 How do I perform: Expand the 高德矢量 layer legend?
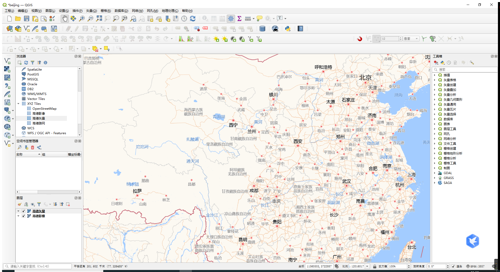pos(18,211)
